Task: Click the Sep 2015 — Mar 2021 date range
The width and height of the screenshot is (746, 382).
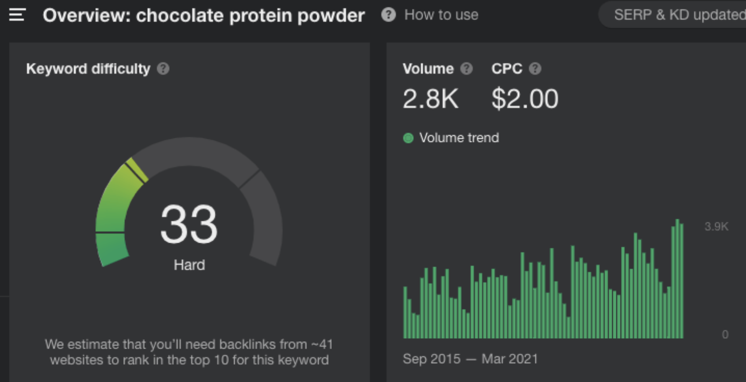Action: click(x=470, y=359)
